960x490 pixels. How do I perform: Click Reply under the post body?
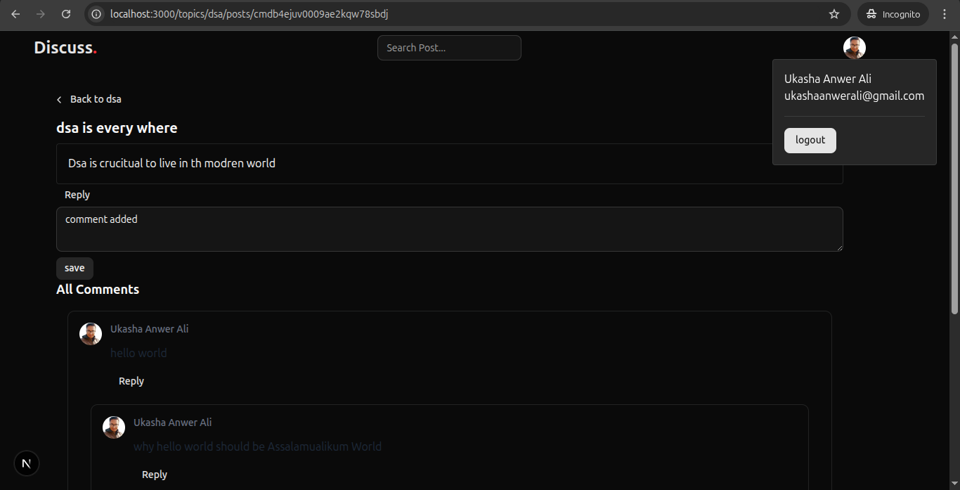tap(77, 195)
